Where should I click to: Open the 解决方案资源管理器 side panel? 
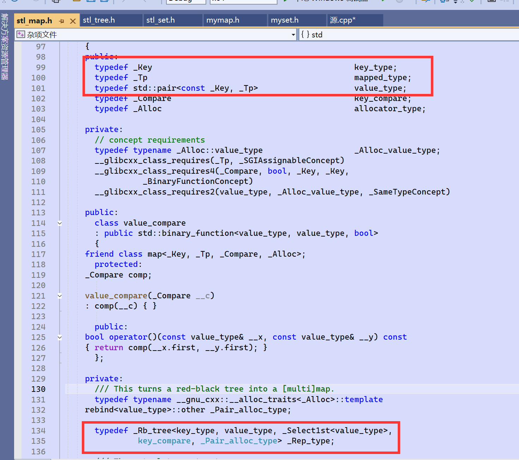point(5,47)
